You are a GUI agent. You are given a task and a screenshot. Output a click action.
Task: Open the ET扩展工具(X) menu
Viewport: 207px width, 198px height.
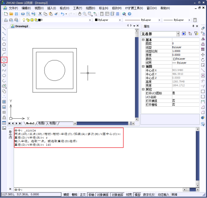pyautogui.click(x=134, y=8)
